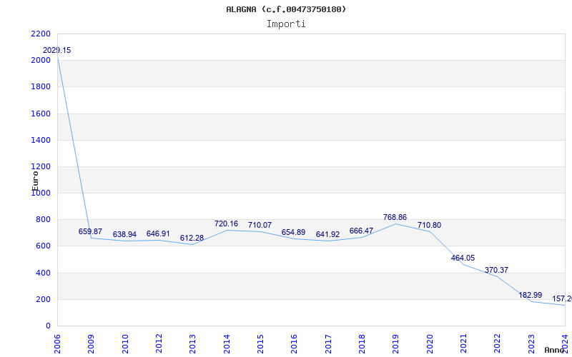Click the chart title ALAGNA (c.f.00473750180)
This screenshot has width=572, height=357.
(x=286, y=9)
